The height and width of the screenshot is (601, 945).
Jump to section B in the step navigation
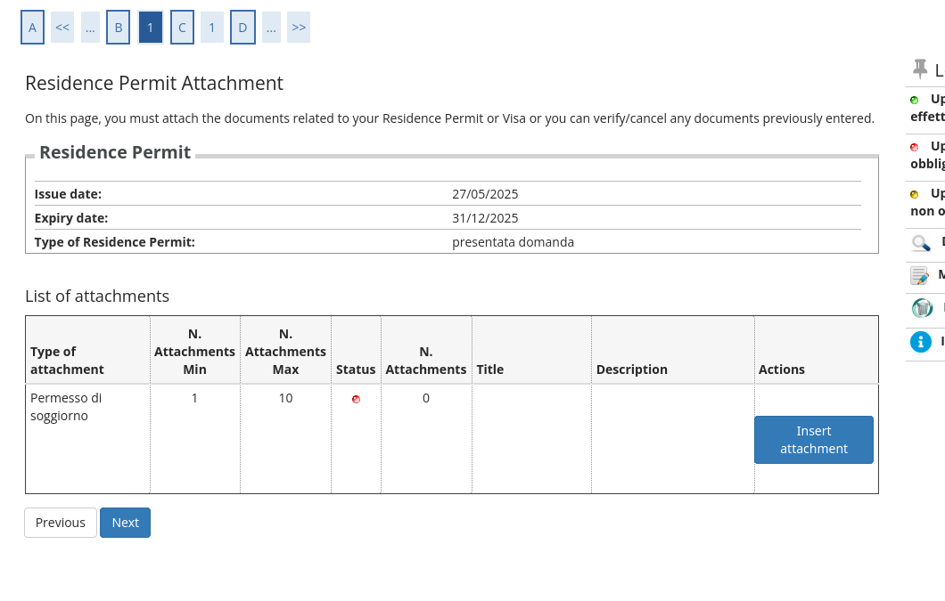tap(118, 28)
